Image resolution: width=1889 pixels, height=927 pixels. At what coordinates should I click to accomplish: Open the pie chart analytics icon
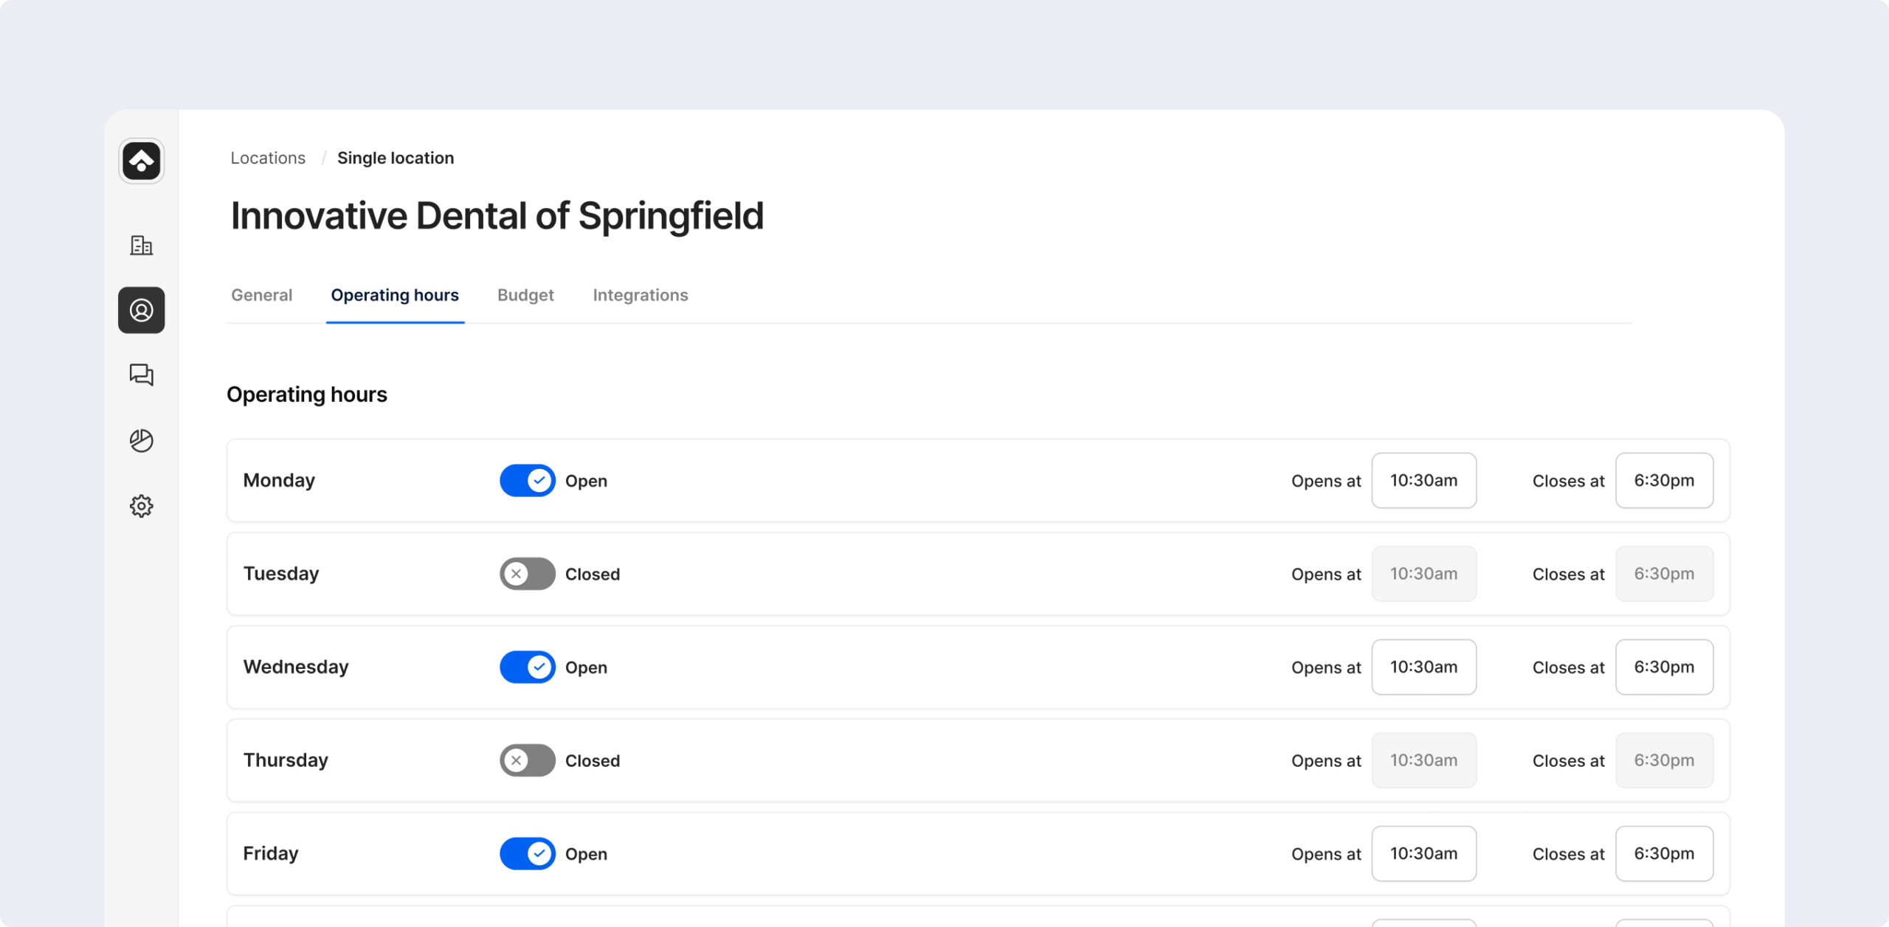(141, 440)
